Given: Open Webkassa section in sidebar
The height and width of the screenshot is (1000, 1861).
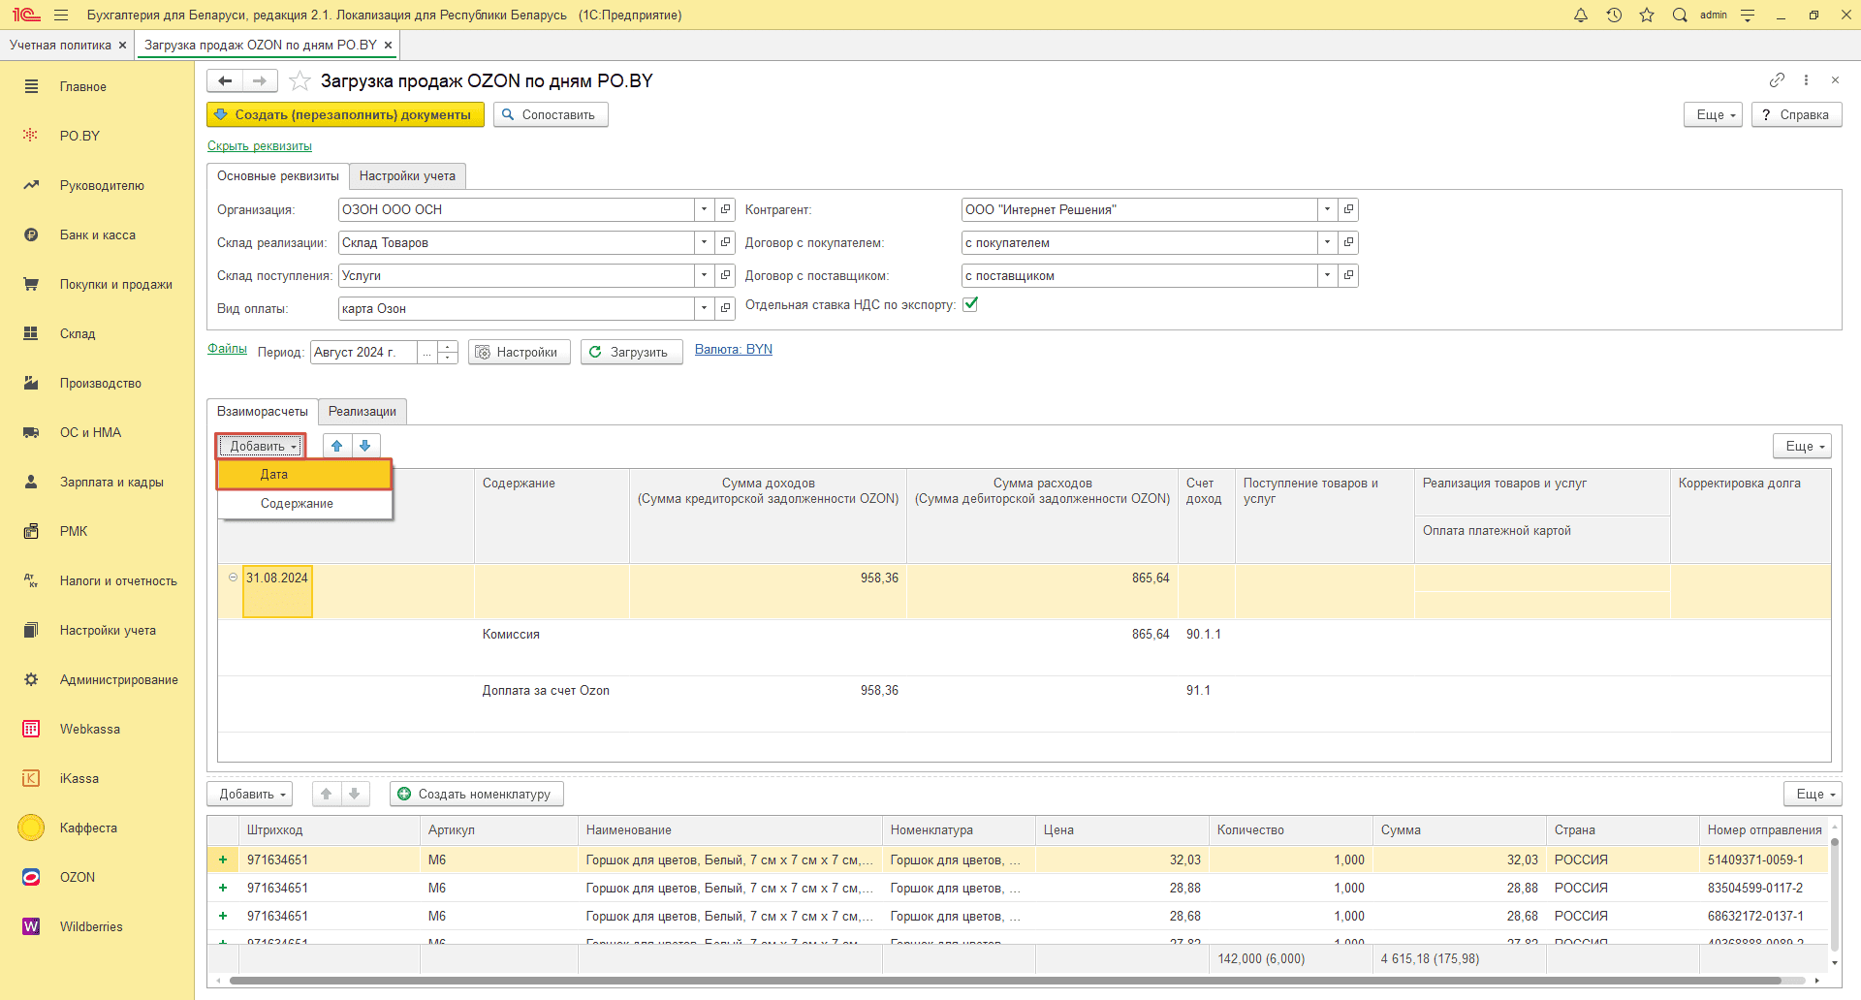Looking at the screenshot, I should point(90,729).
